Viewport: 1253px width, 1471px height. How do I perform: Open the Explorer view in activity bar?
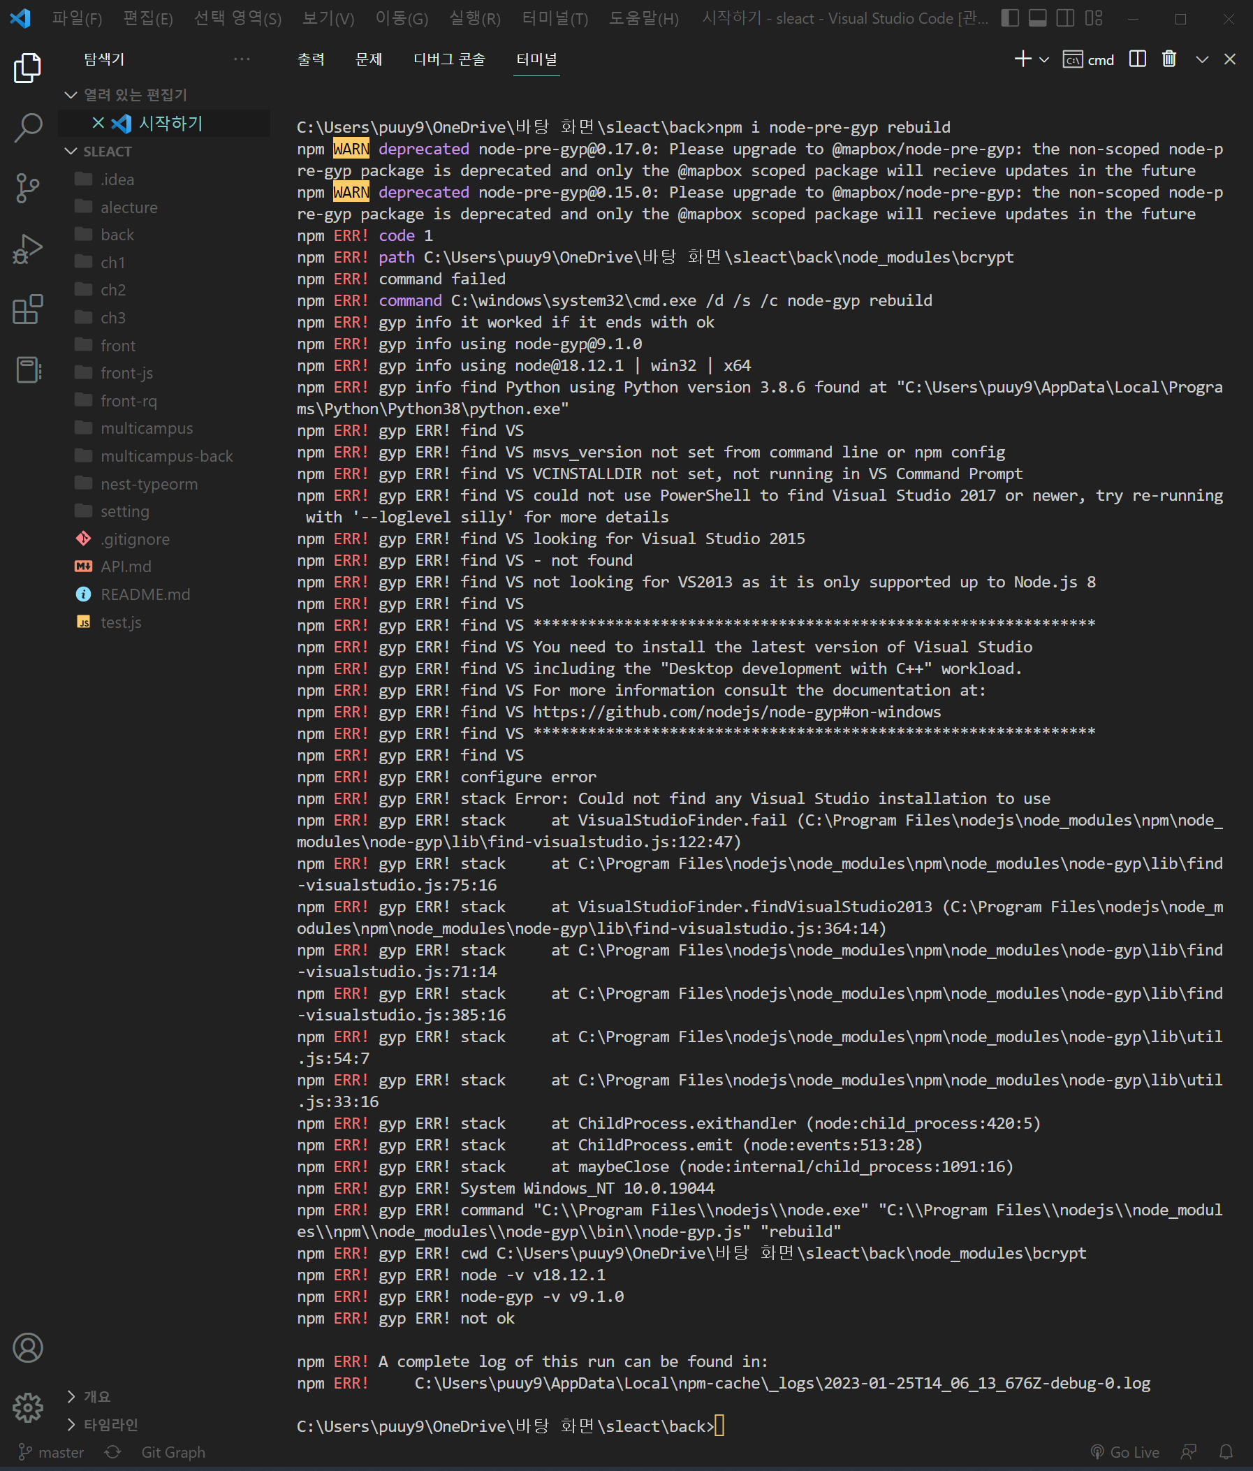click(x=27, y=68)
